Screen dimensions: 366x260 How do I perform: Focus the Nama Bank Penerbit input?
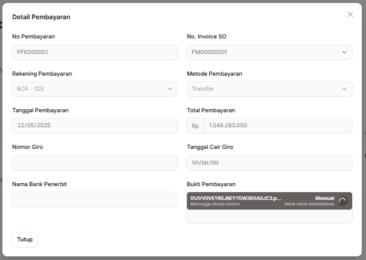coord(94,199)
